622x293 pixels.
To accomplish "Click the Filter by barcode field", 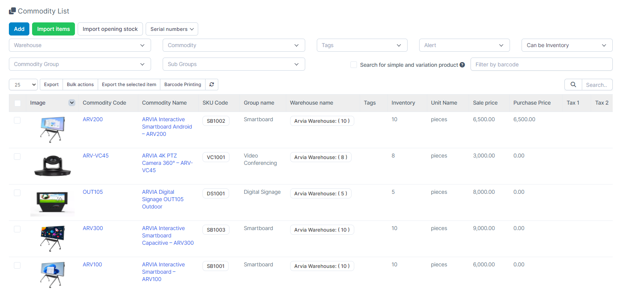I will [x=542, y=64].
